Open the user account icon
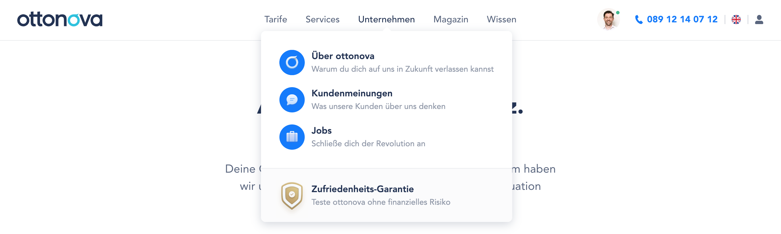781x234 pixels. (x=759, y=19)
